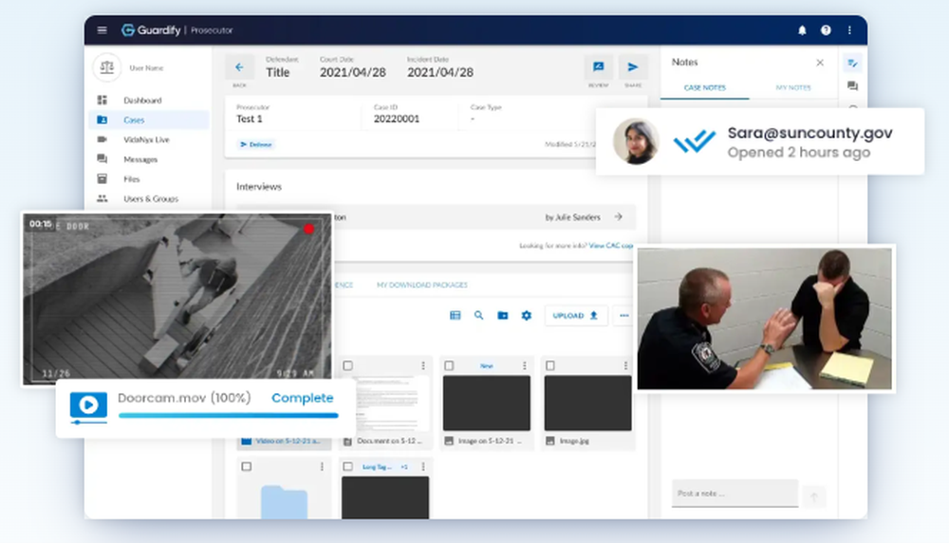Open VidaNyx Live from the sidebar
This screenshot has height=543, width=949.
click(148, 139)
